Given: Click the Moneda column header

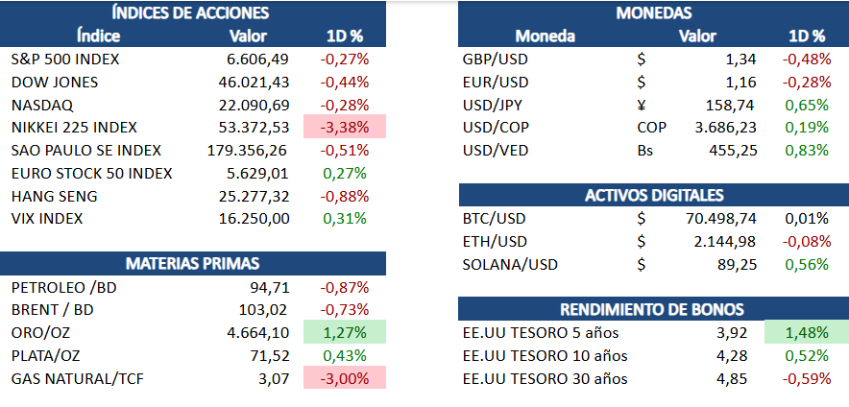Looking at the screenshot, I should [x=545, y=36].
